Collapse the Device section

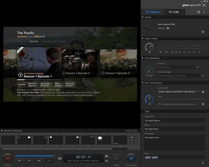tap(143, 17)
